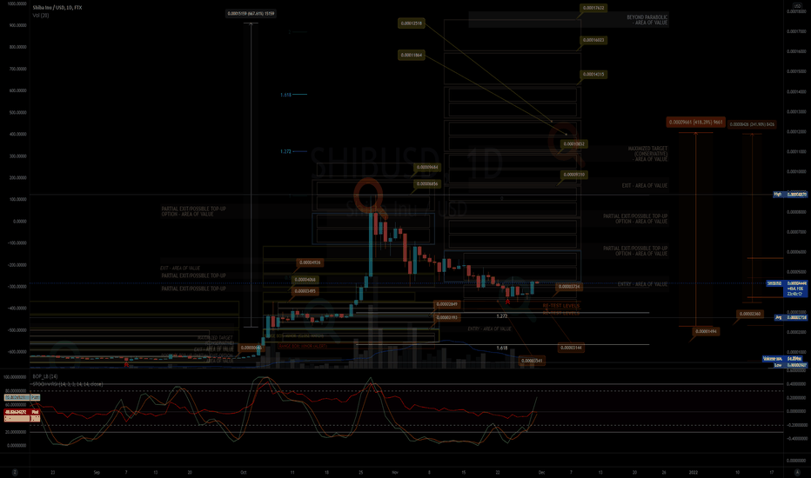Viewport: 811px width, 478px height.
Task: Click the 0.00009684 price callout
Action: tap(427, 167)
